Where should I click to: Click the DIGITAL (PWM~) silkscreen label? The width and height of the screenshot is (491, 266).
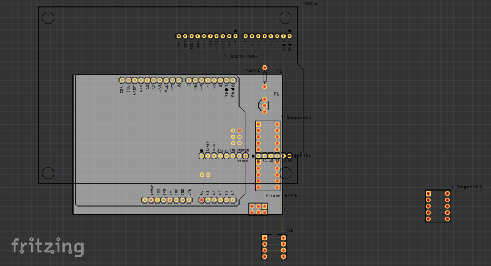click(244, 56)
